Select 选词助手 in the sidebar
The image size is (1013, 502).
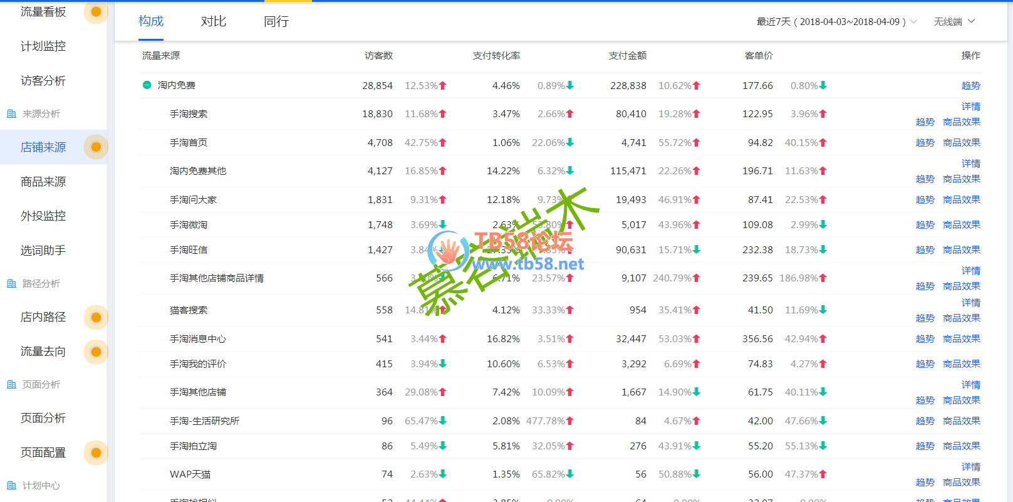[x=43, y=251]
